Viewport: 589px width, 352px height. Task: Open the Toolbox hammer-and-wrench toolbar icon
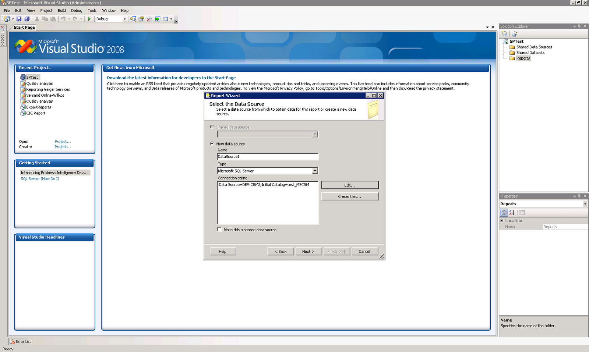pyautogui.click(x=149, y=19)
